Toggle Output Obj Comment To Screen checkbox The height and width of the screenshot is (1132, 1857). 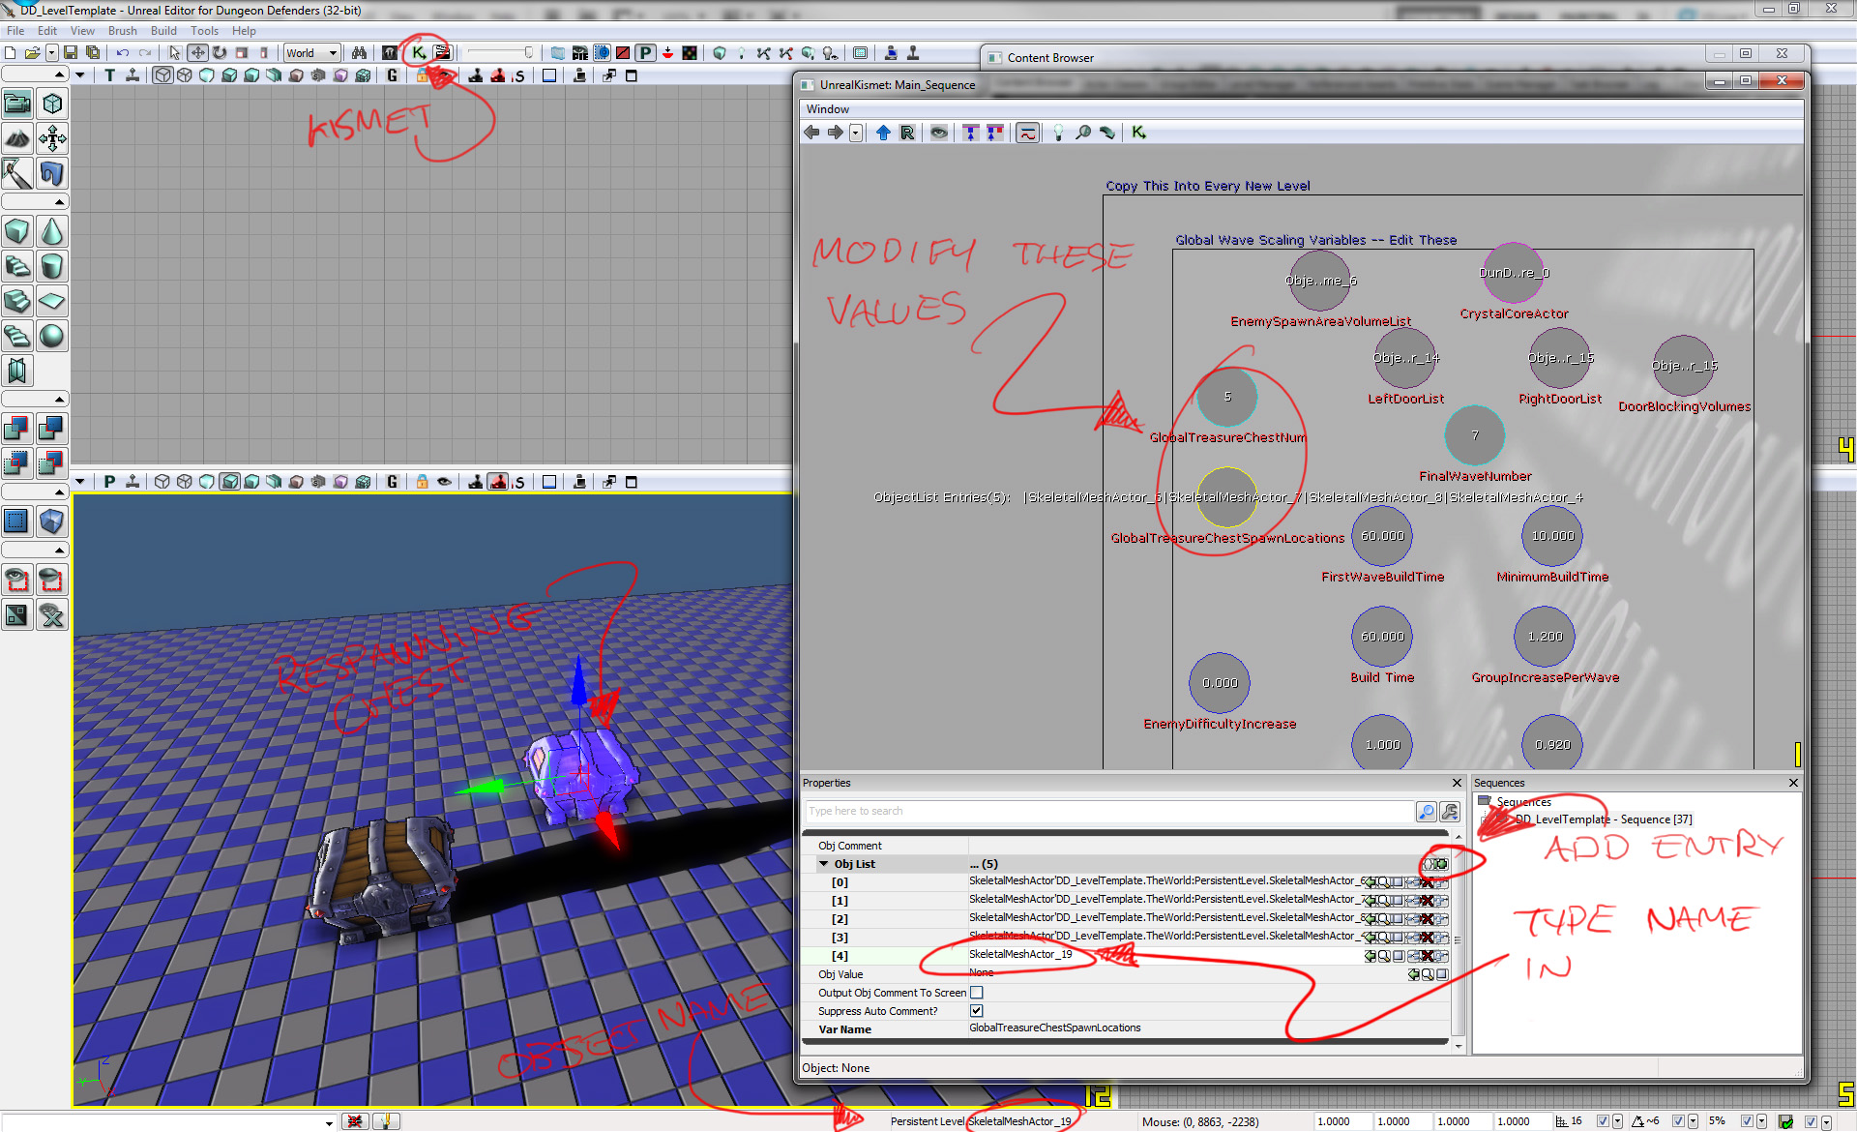977,993
